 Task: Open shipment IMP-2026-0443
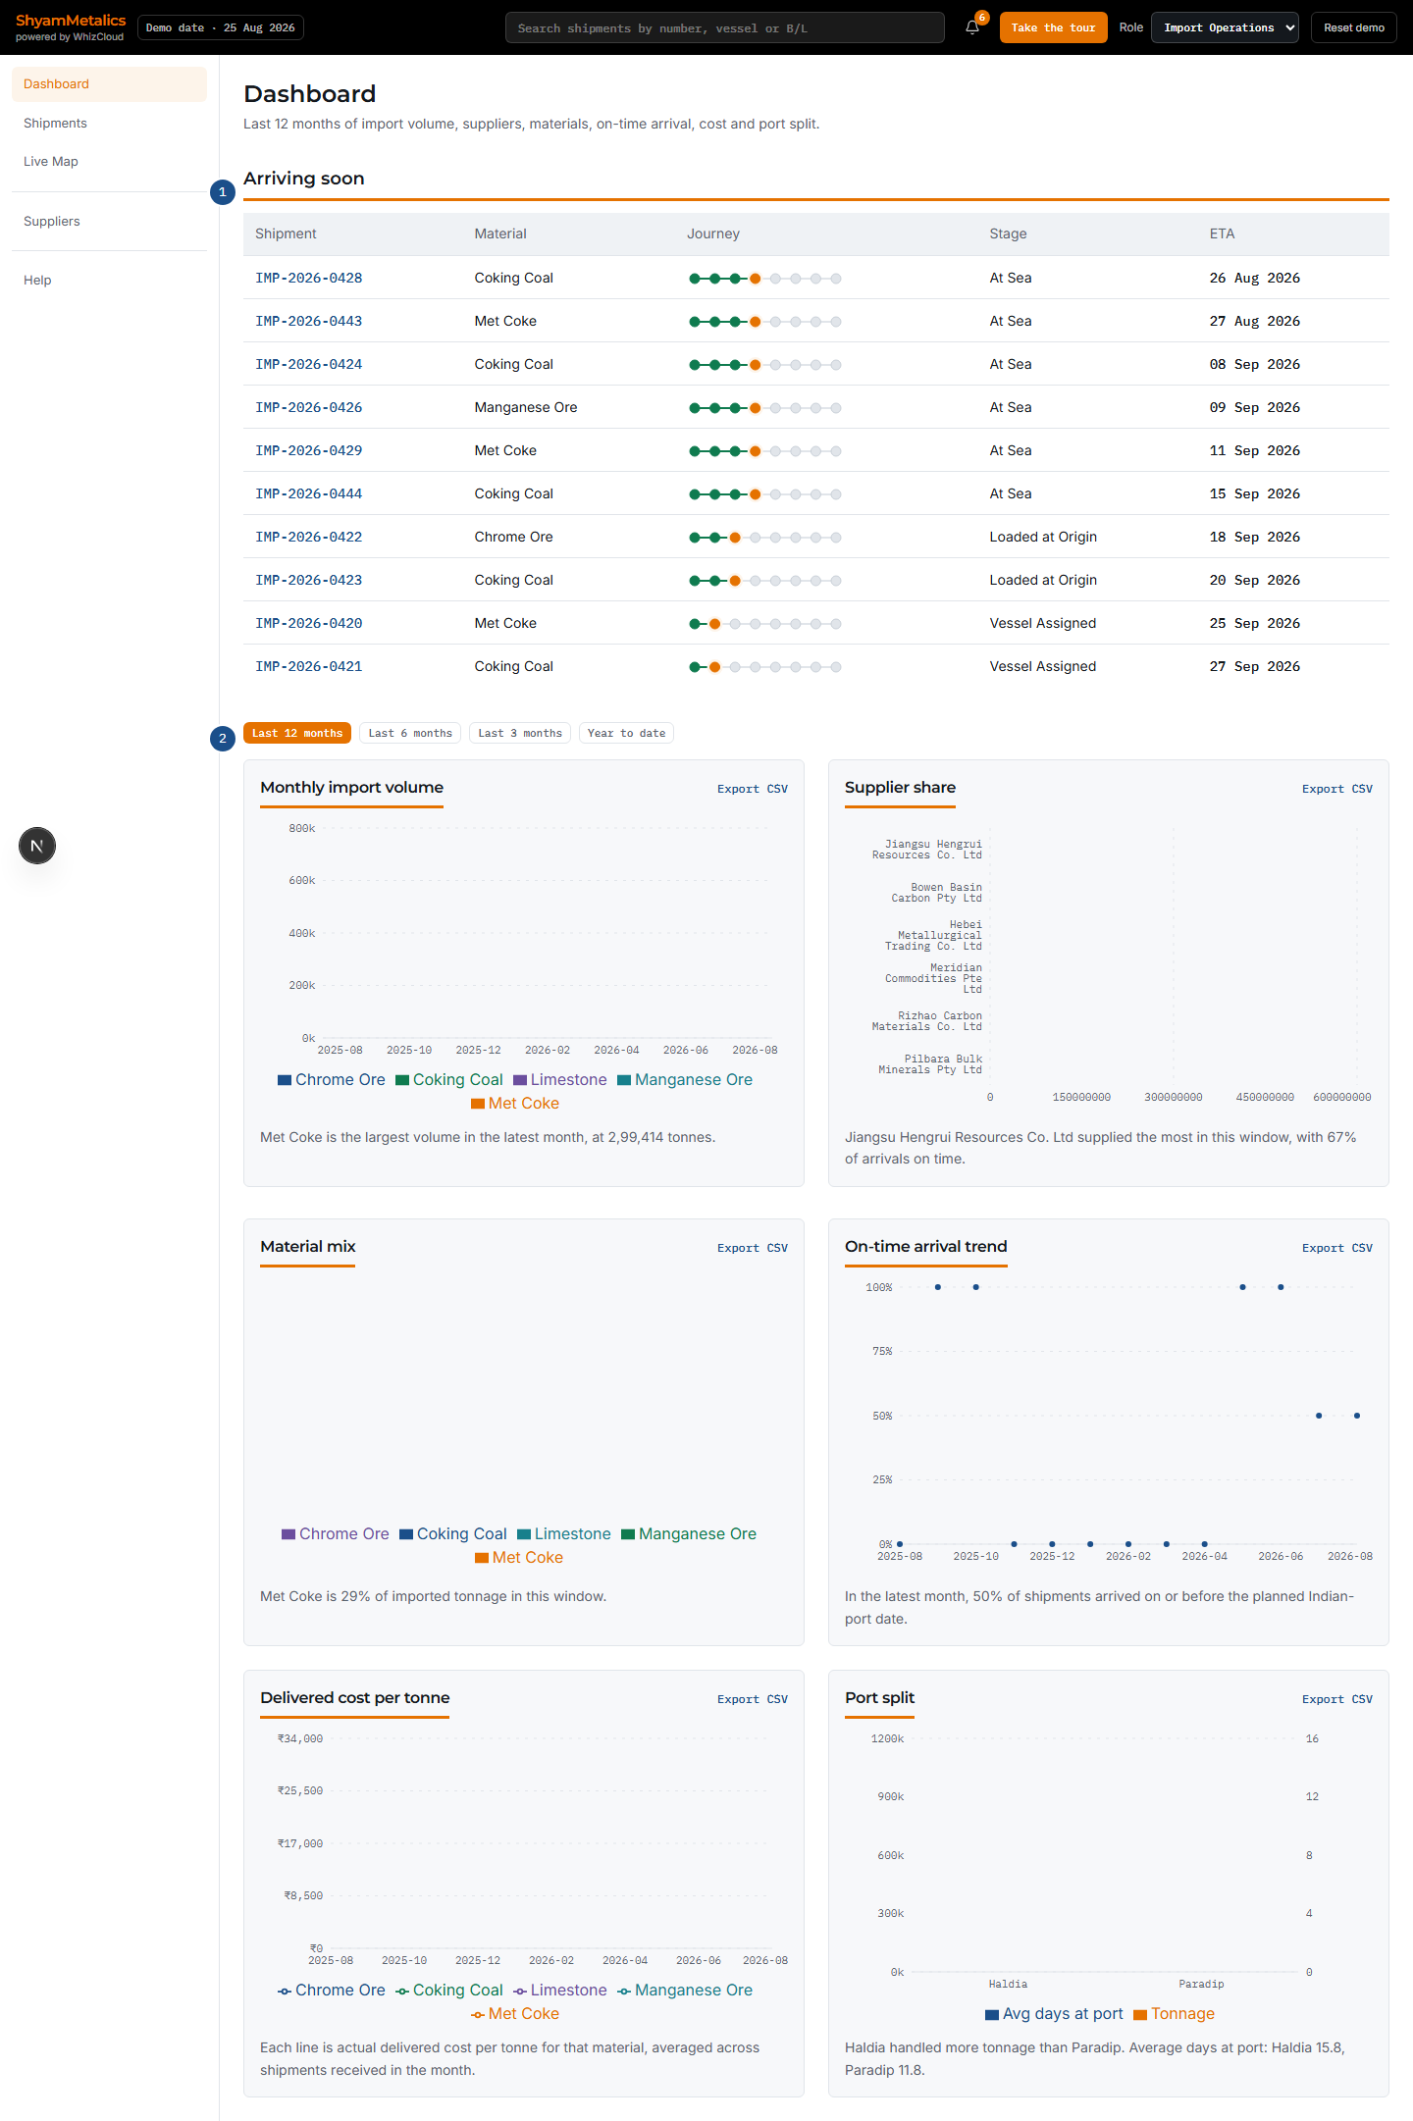tap(309, 321)
